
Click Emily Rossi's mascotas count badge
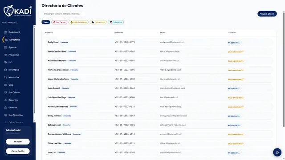pos(64,43)
